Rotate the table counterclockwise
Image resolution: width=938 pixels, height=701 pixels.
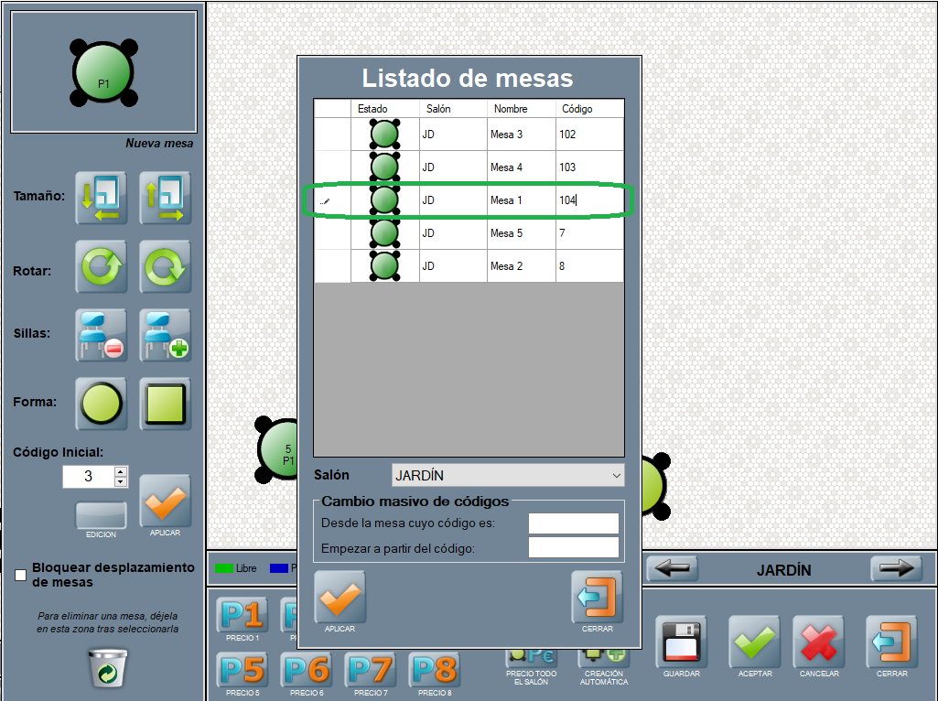click(101, 267)
